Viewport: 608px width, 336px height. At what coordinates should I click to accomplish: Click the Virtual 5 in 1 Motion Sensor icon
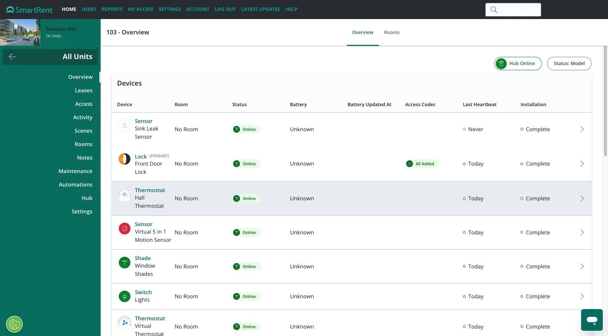pos(124,228)
